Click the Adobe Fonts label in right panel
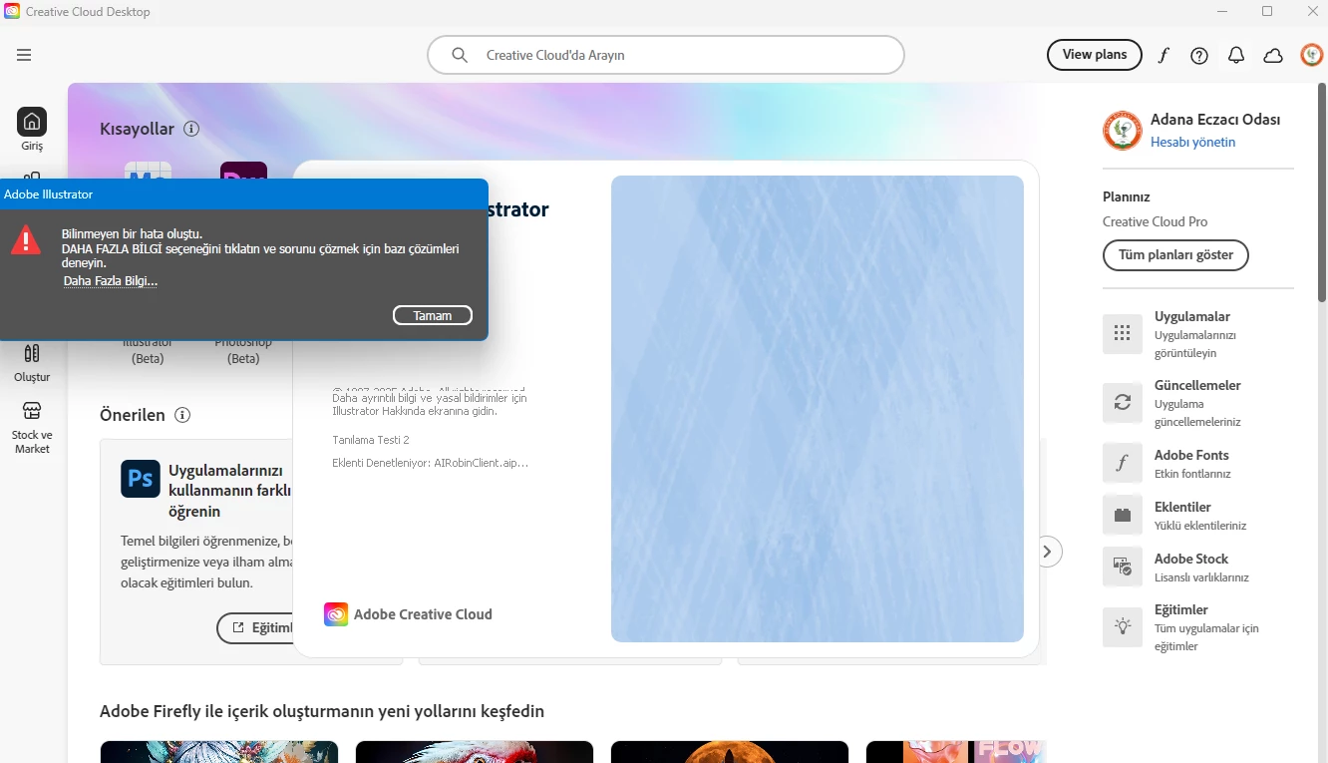The image size is (1328, 763). click(x=1191, y=455)
